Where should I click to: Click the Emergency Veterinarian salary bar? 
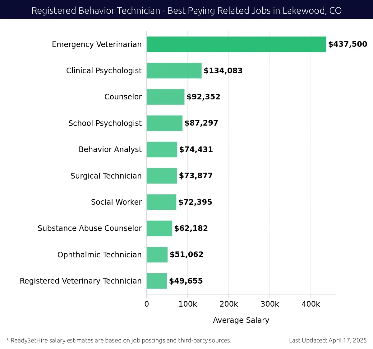236,44
